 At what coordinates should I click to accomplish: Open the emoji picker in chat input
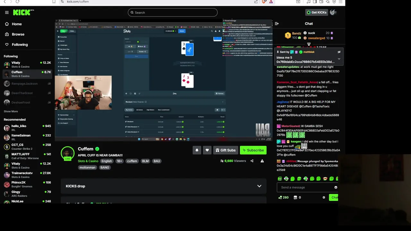[x=336, y=187]
